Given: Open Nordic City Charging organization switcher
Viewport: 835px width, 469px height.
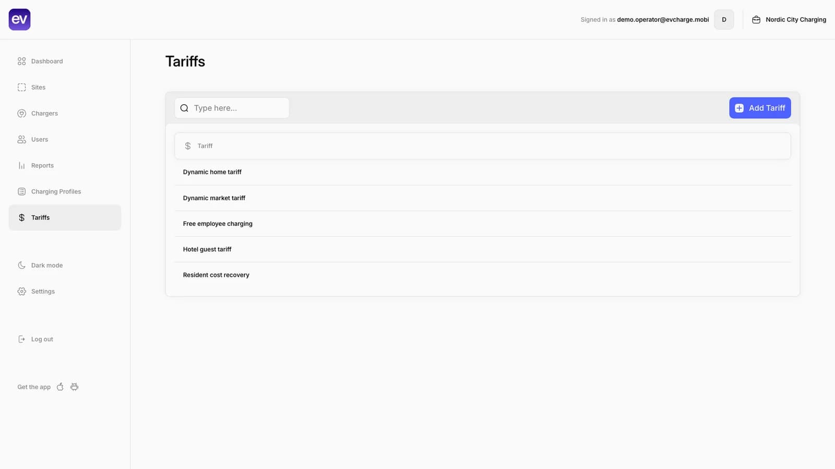Looking at the screenshot, I should point(789,19).
